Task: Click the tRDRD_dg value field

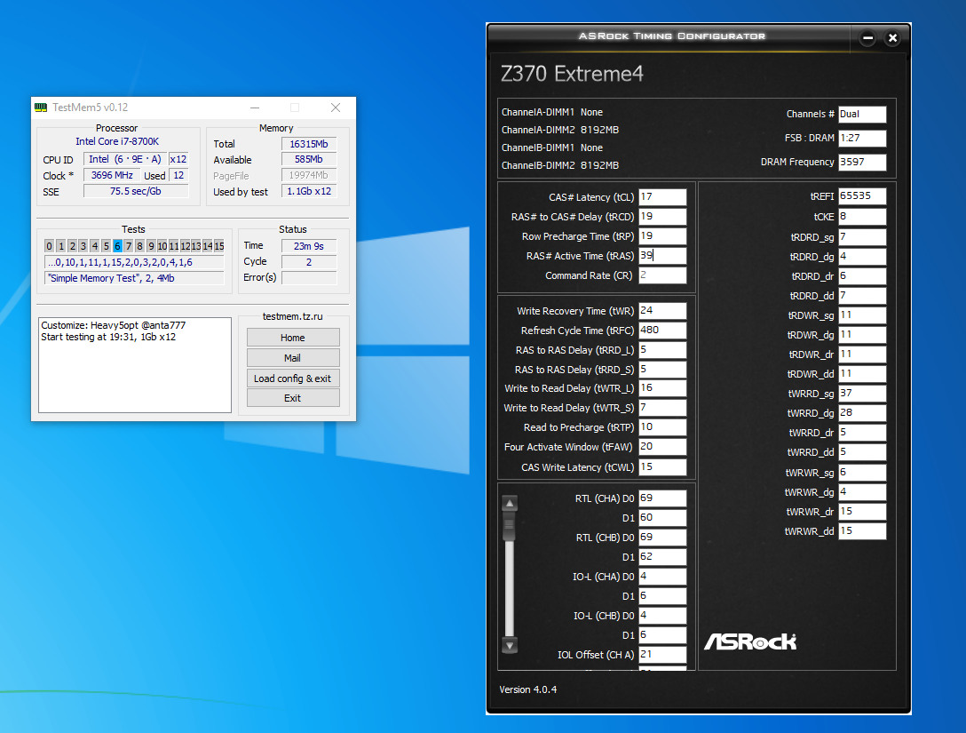Action: [x=862, y=257]
